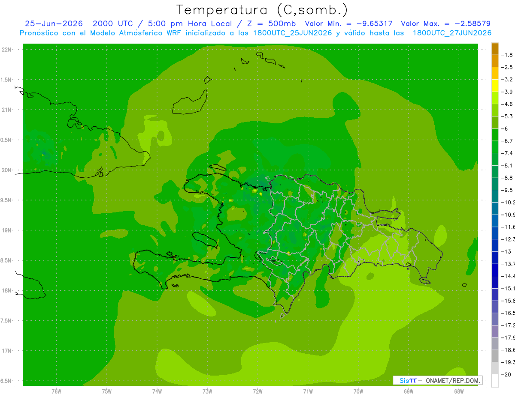Image resolution: width=515 pixels, height=397 pixels.
Task: Click the "-14.4" legend value
Action: point(508,276)
